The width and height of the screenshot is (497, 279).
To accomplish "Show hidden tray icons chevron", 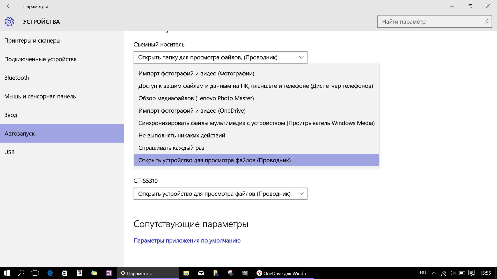I will pos(434,273).
